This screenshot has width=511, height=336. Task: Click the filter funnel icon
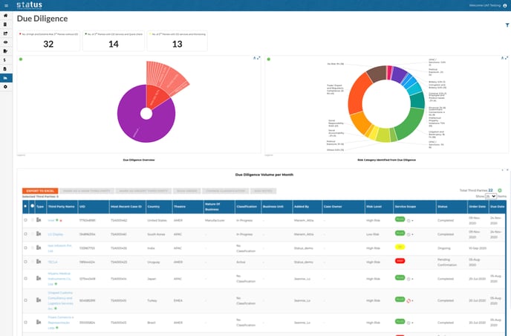[x=507, y=25]
